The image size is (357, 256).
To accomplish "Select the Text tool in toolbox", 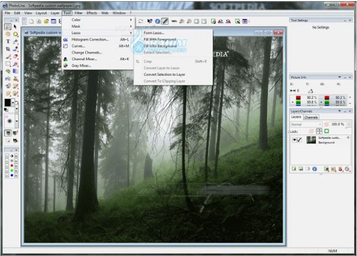I will pyautogui.click(x=8, y=41).
